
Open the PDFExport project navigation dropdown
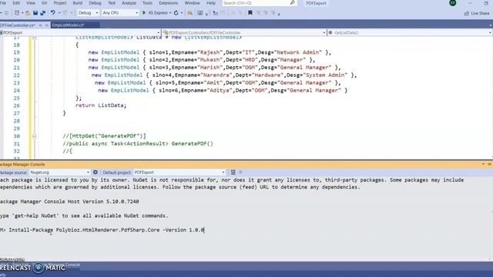80,32
